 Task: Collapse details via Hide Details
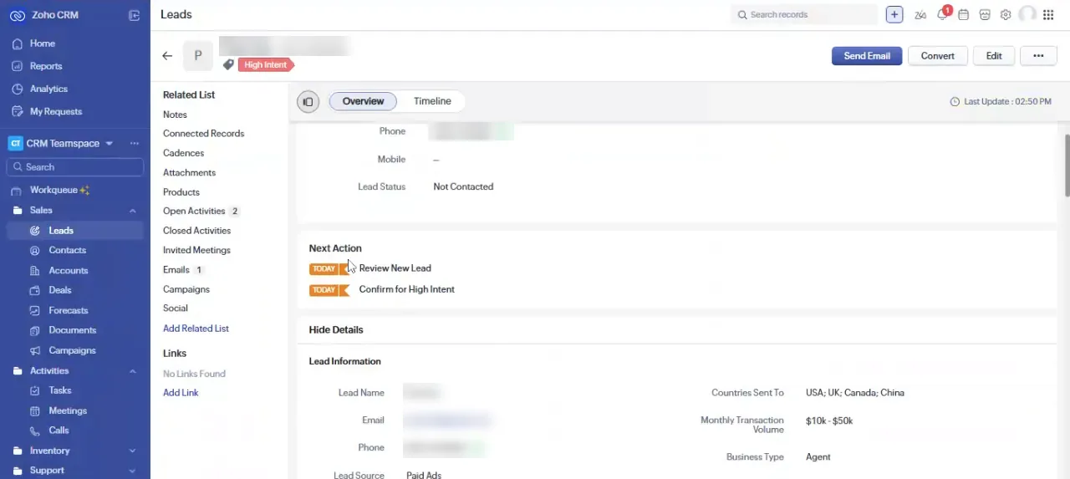tap(336, 329)
